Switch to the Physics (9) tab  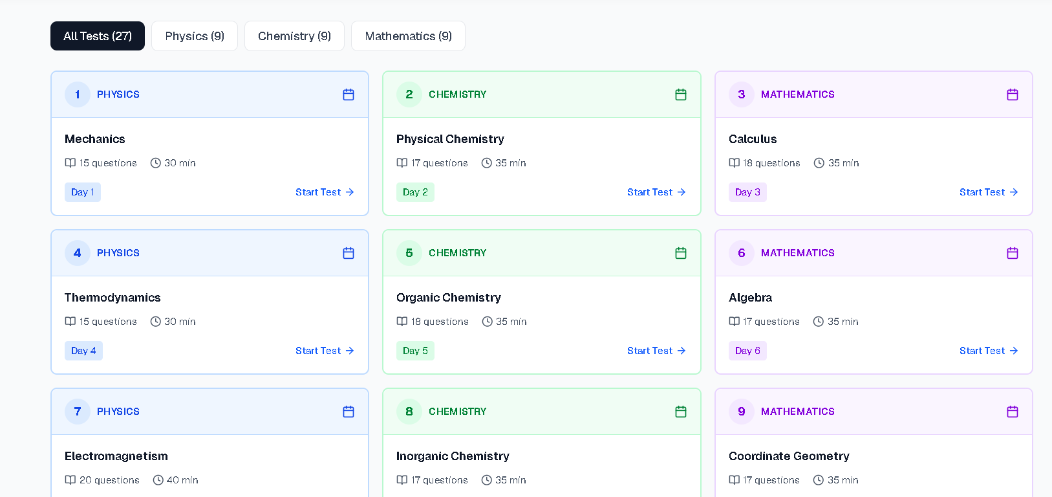195,36
